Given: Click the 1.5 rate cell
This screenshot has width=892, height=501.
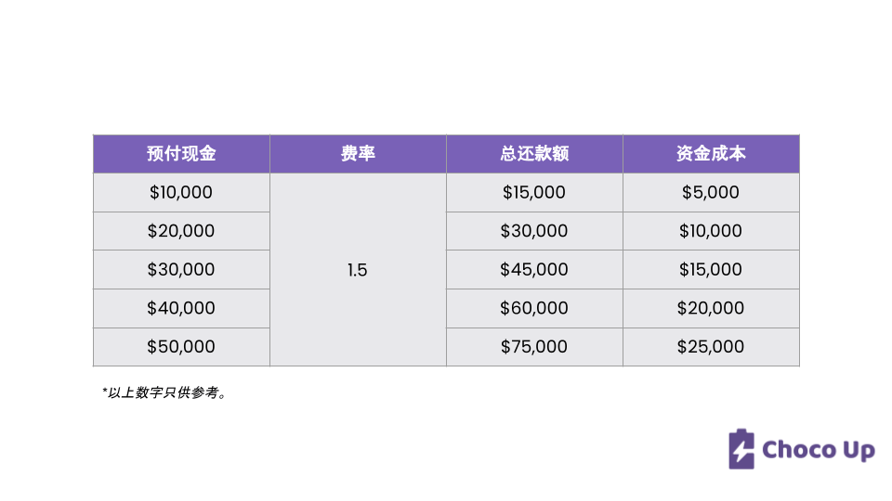Looking at the screenshot, I should point(358,270).
